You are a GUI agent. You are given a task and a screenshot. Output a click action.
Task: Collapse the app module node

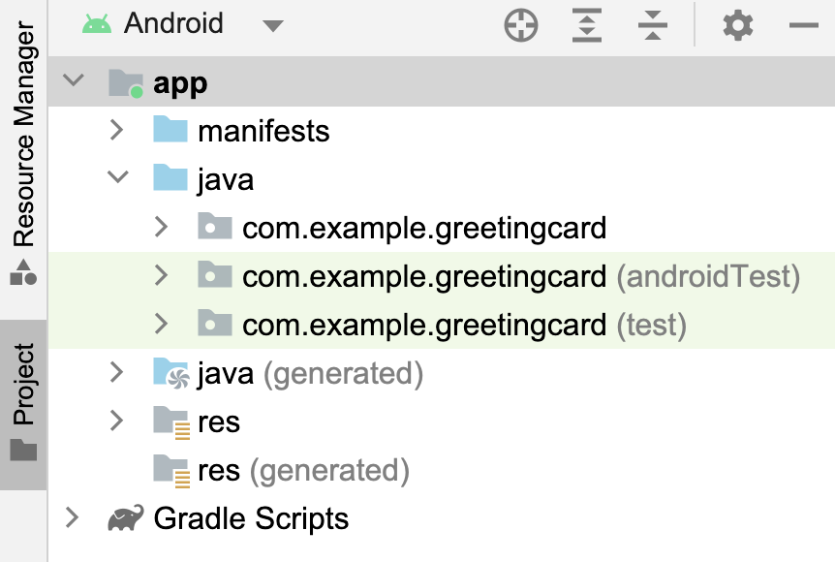coord(74,81)
